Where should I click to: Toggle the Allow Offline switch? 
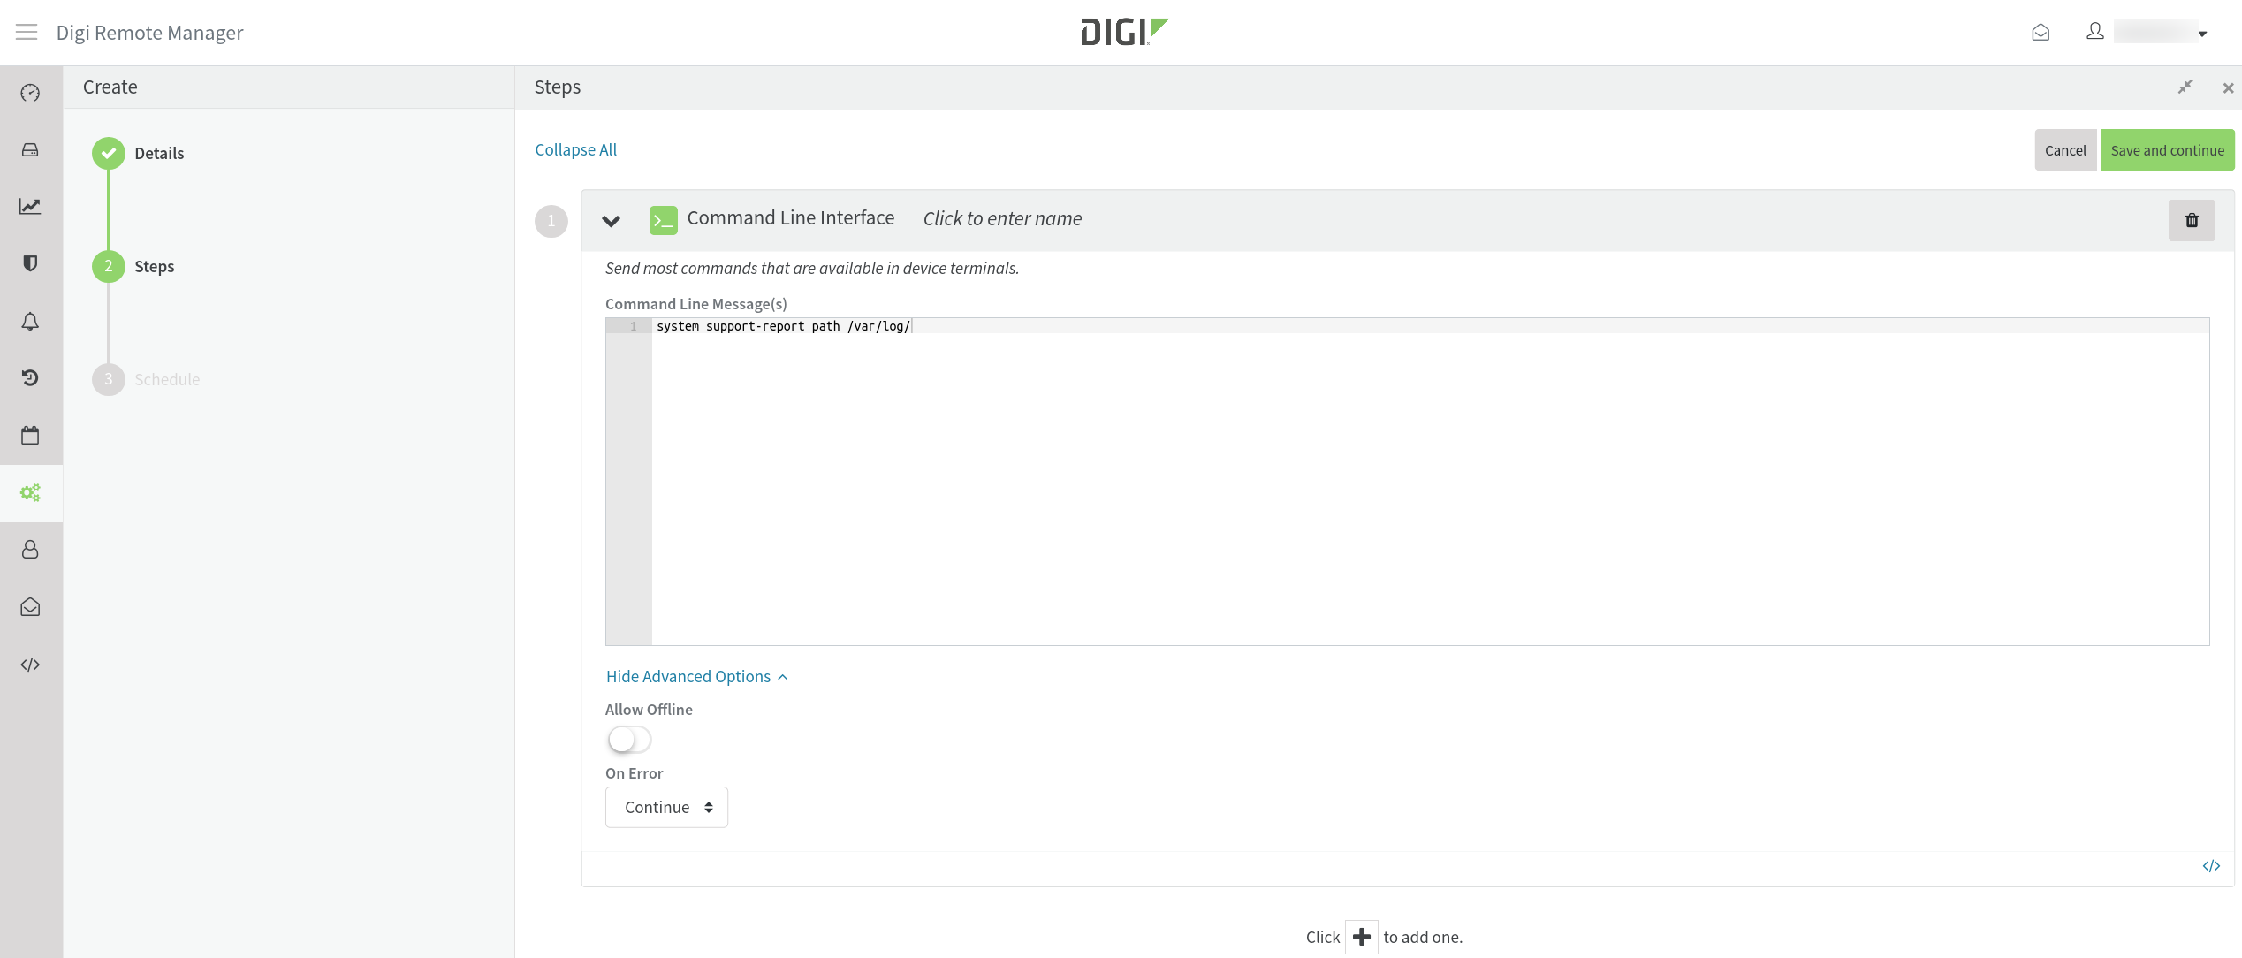tap(629, 740)
